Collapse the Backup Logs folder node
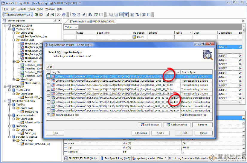The image size is (247, 163). 14,40
